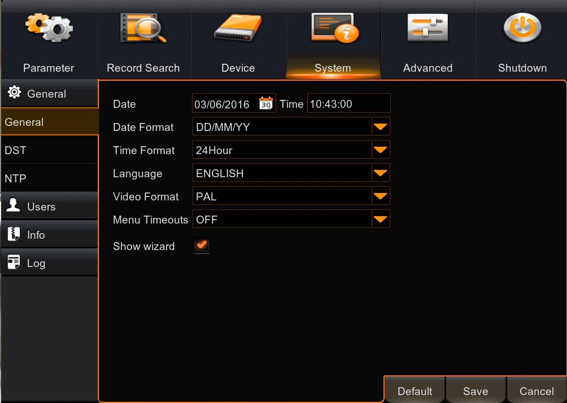This screenshot has width=567, height=403.
Task: Click the gear icon beside General header
Action: [14, 92]
